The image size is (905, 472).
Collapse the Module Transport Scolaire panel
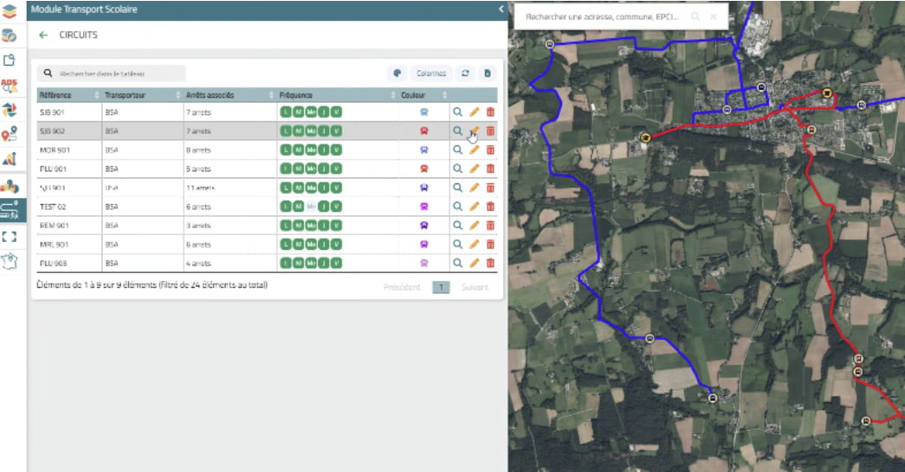pyautogui.click(x=501, y=9)
